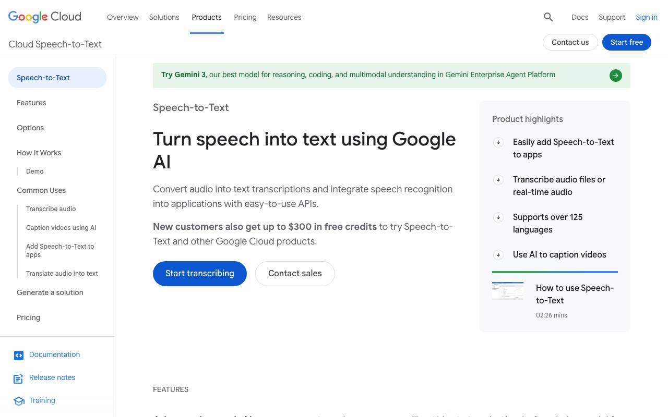Jump to Options in sidebar
This screenshot has height=417, width=668.
pyautogui.click(x=30, y=128)
